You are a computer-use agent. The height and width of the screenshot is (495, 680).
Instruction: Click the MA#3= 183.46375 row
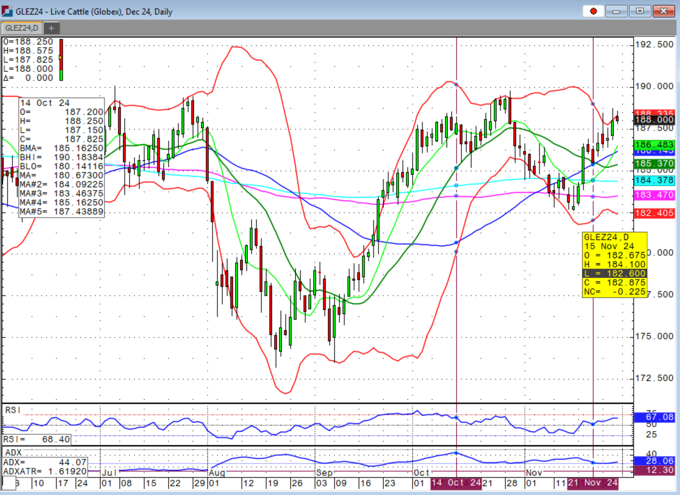click(62, 194)
